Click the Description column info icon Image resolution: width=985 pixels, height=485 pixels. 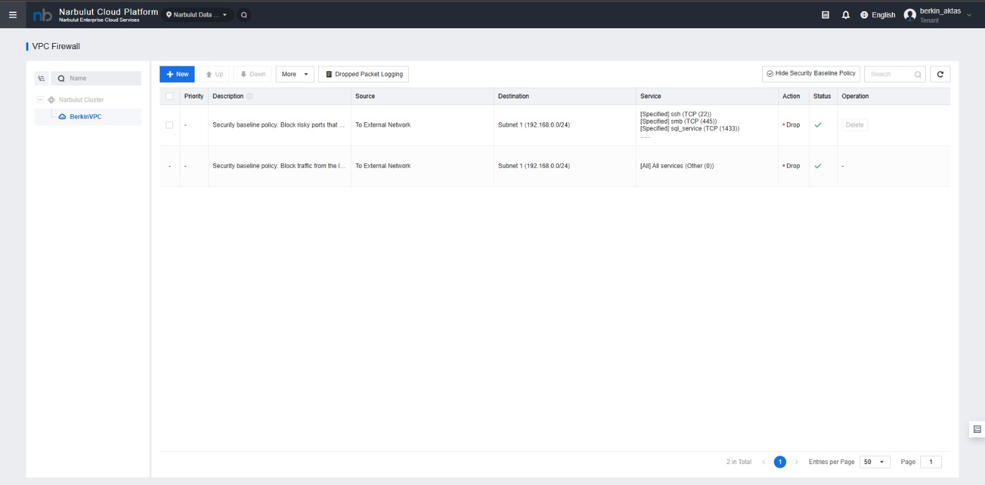250,97
